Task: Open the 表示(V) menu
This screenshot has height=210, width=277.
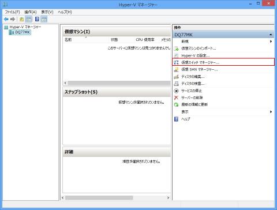Action: click(x=47, y=12)
